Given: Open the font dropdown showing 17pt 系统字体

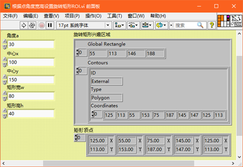Looking at the screenshot, I should [x=84, y=25].
